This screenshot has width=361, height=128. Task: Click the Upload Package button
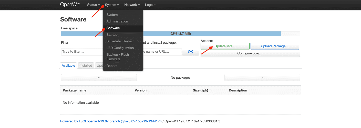[x=275, y=46]
